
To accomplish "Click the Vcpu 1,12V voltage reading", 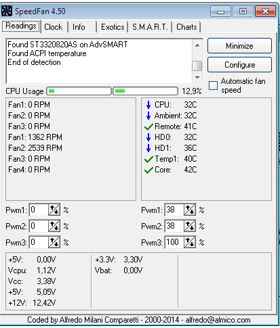I will point(32,271).
